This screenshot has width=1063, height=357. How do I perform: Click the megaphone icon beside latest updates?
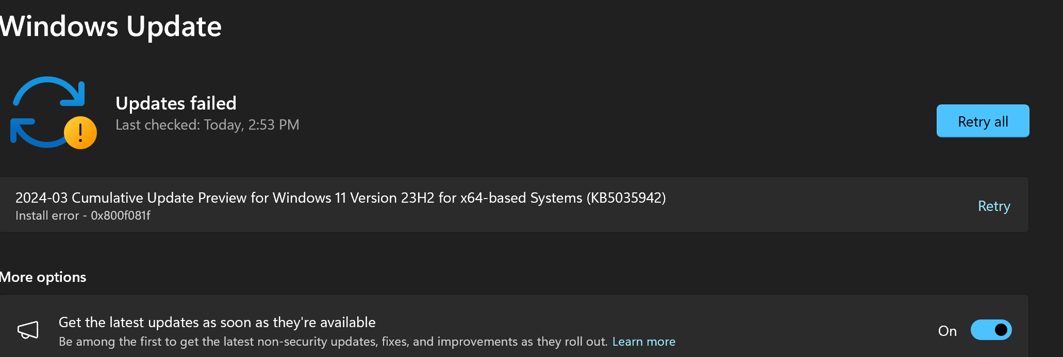coord(28,330)
